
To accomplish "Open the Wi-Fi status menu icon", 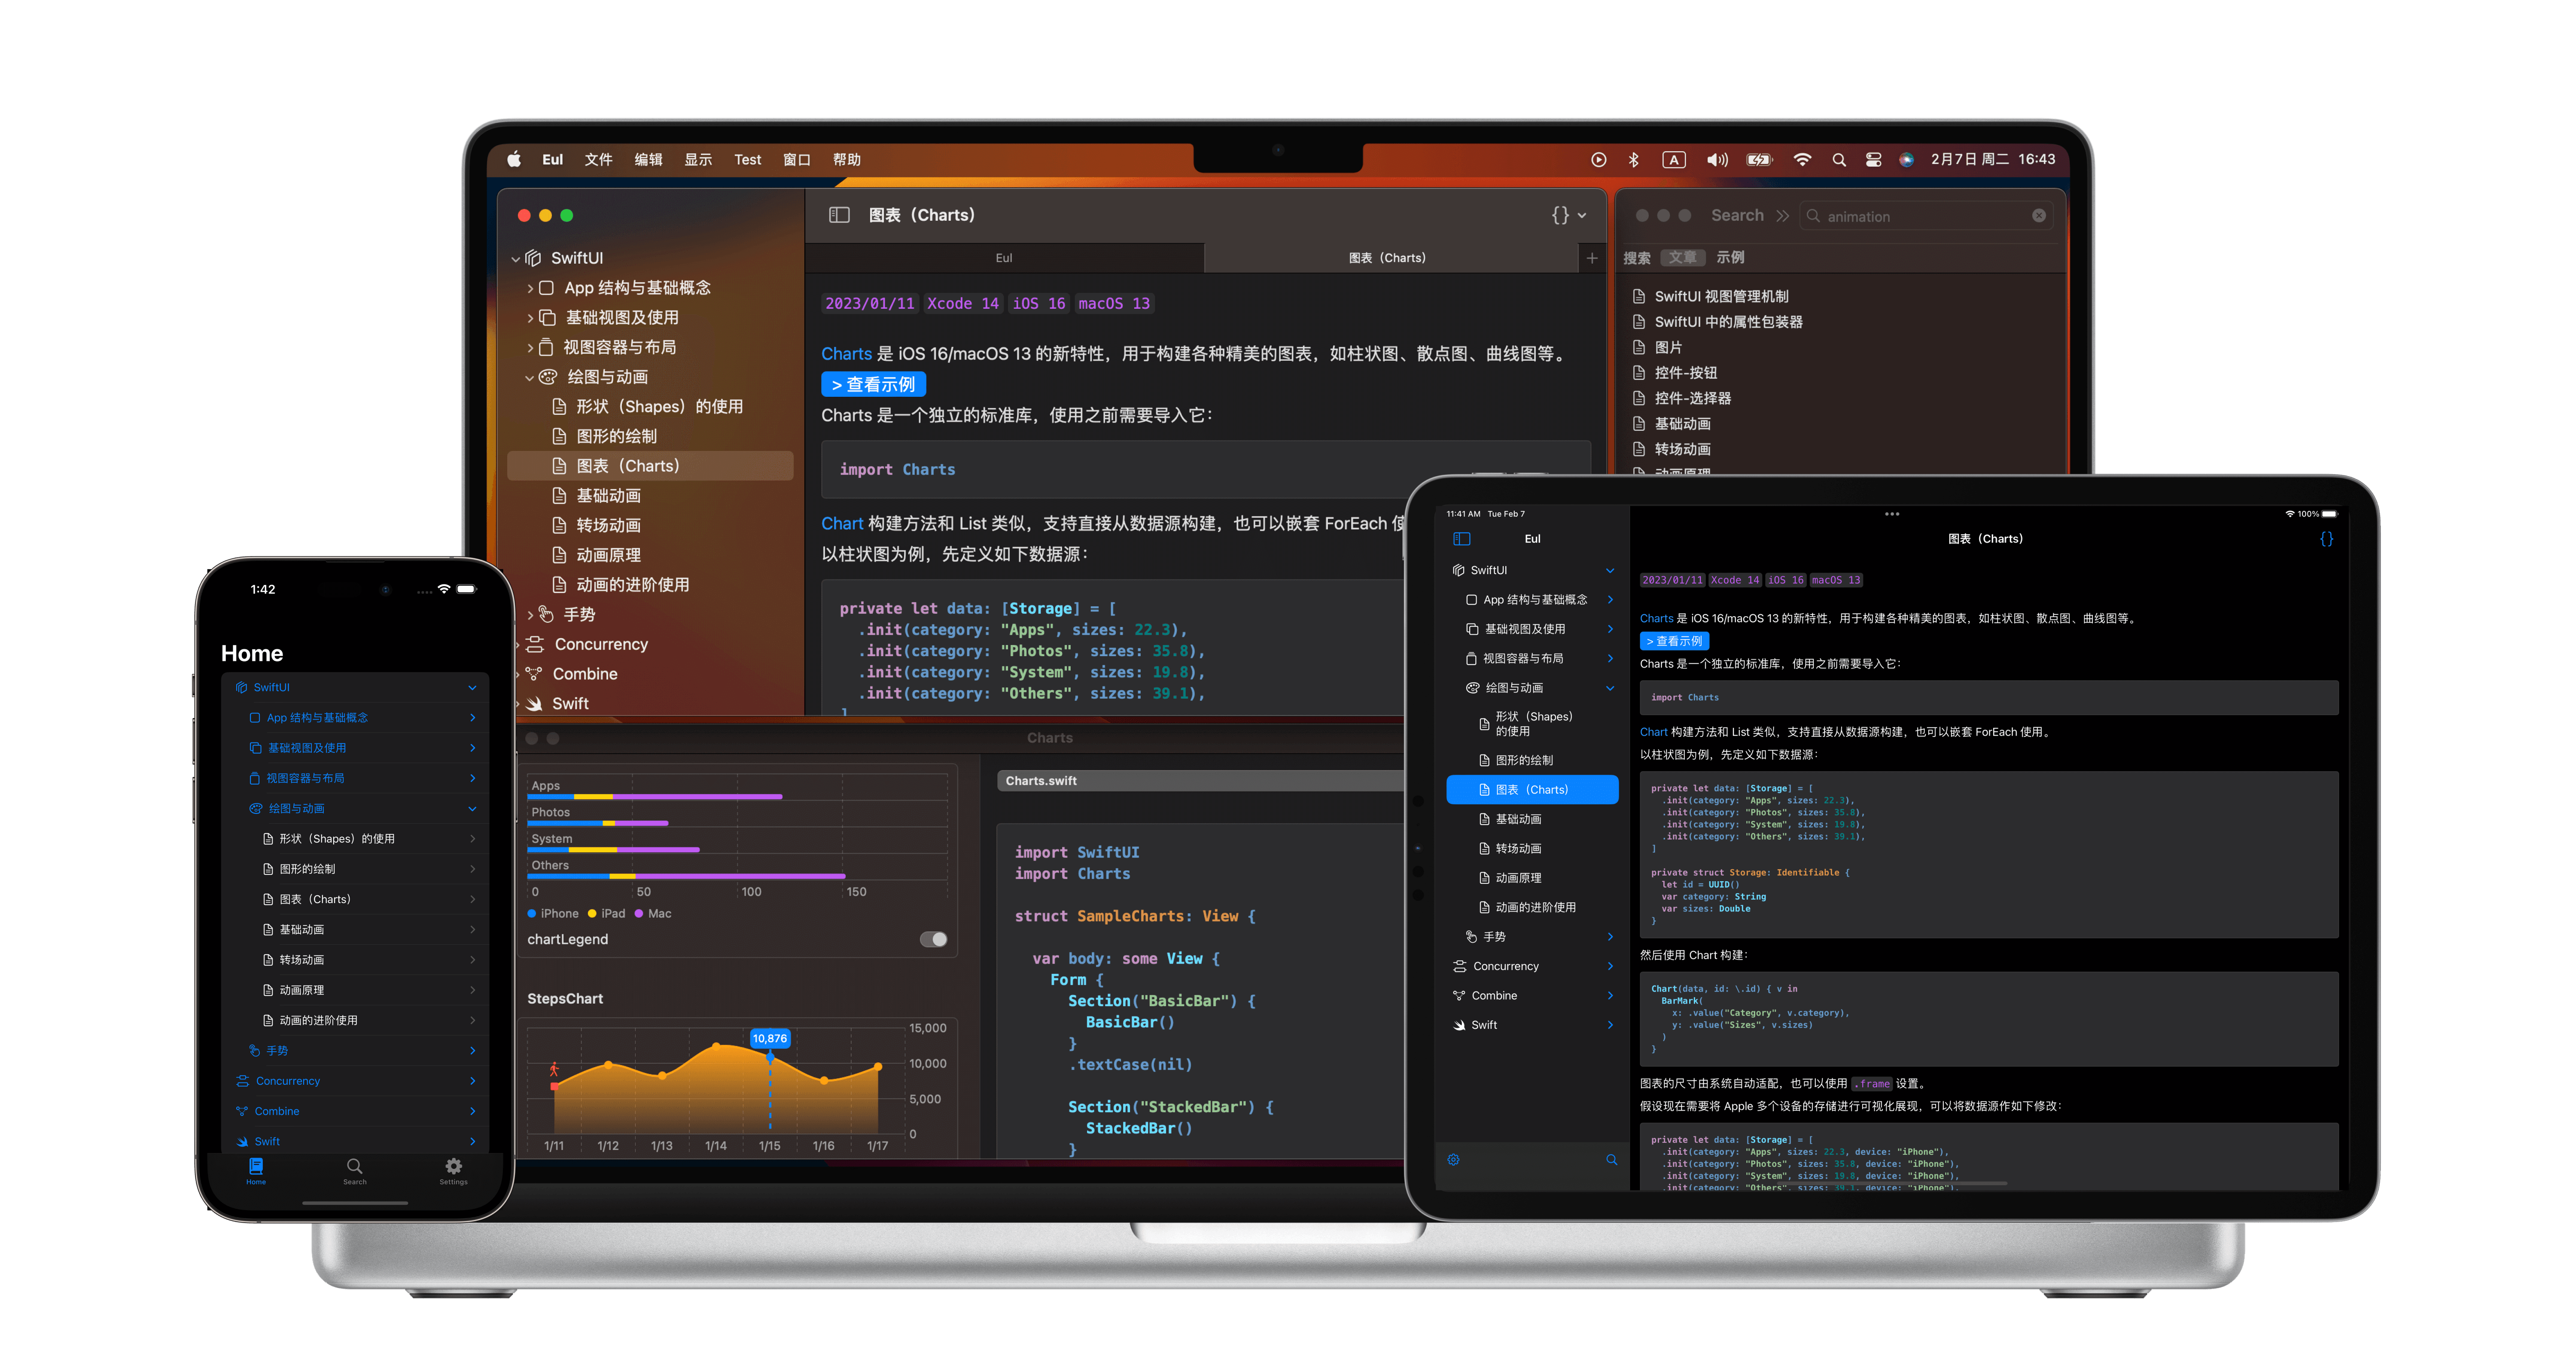I will pyautogui.click(x=1802, y=160).
